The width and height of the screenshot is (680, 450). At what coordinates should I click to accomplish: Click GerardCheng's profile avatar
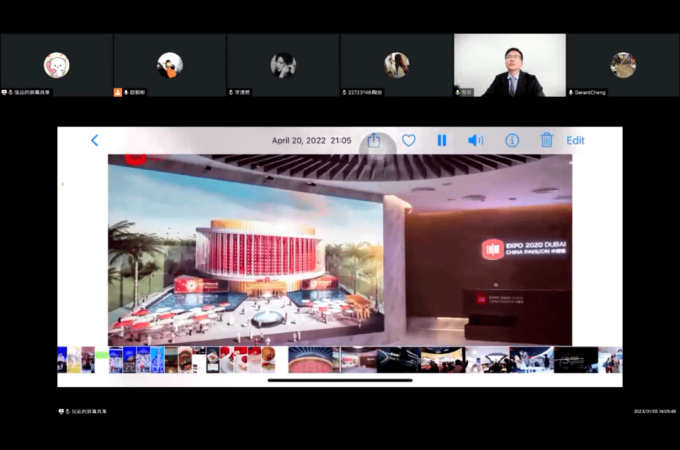pyautogui.click(x=623, y=65)
